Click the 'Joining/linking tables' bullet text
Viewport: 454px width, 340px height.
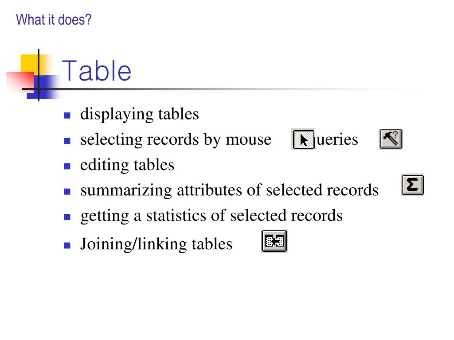coord(157,244)
